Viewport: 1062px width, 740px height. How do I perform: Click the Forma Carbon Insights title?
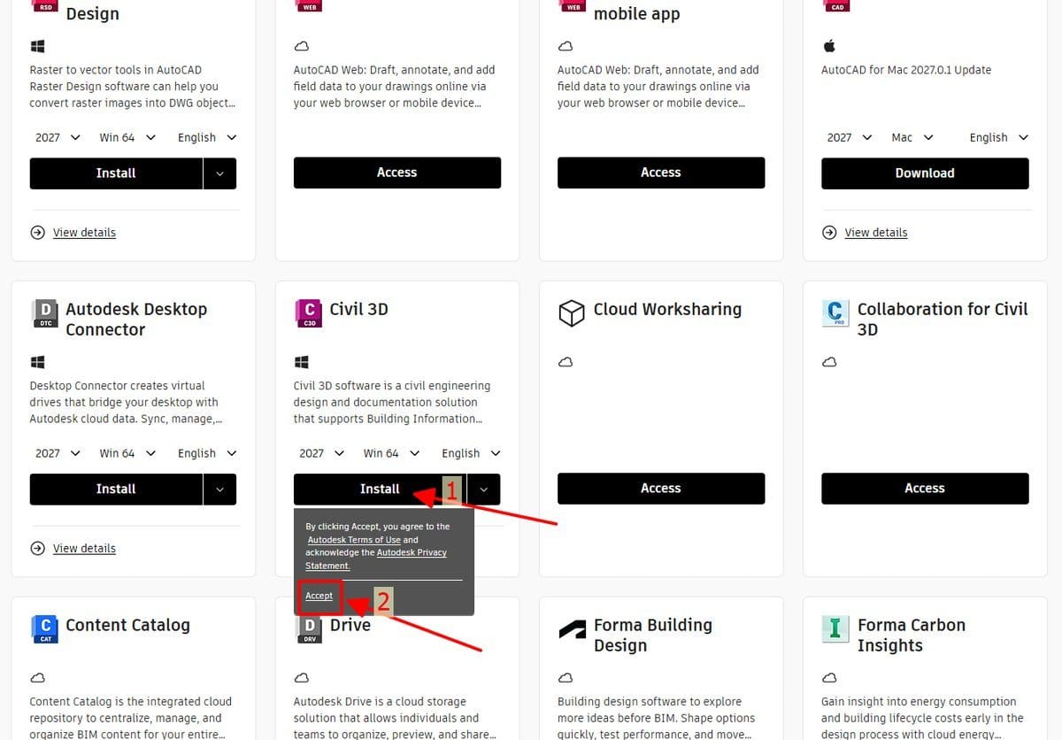[x=911, y=635]
